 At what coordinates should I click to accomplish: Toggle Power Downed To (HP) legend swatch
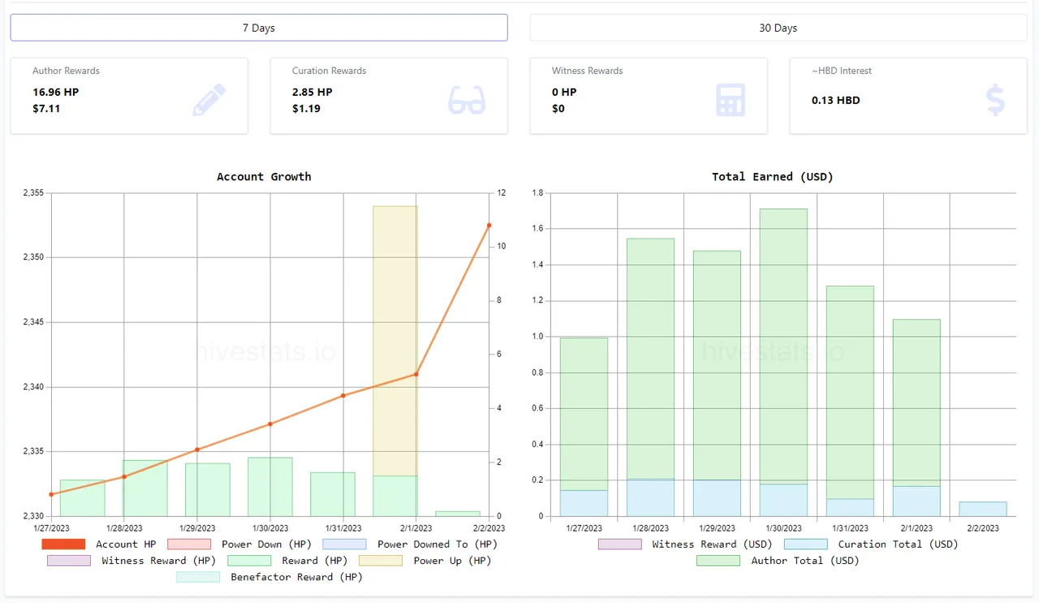pyautogui.click(x=344, y=545)
